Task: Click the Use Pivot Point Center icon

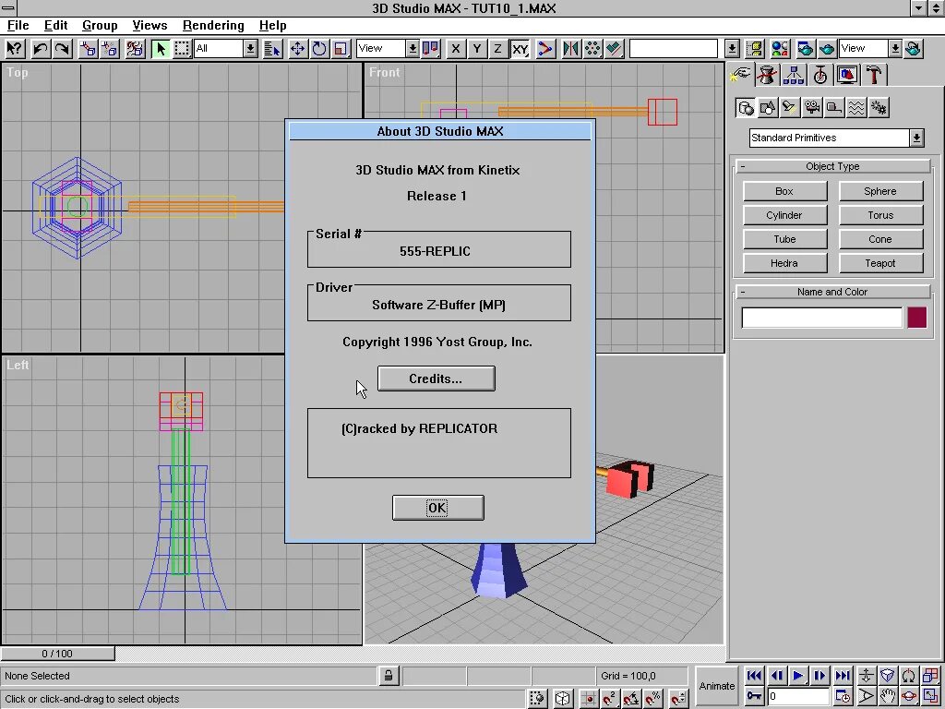Action: [x=430, y=48]
